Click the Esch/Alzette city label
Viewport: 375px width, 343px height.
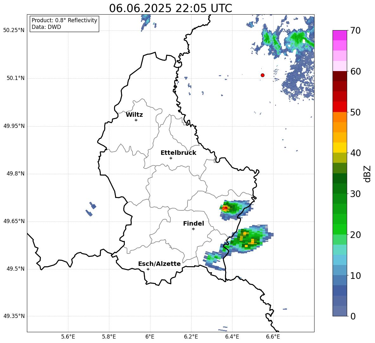pyautogui.click(x=159, y=264)
